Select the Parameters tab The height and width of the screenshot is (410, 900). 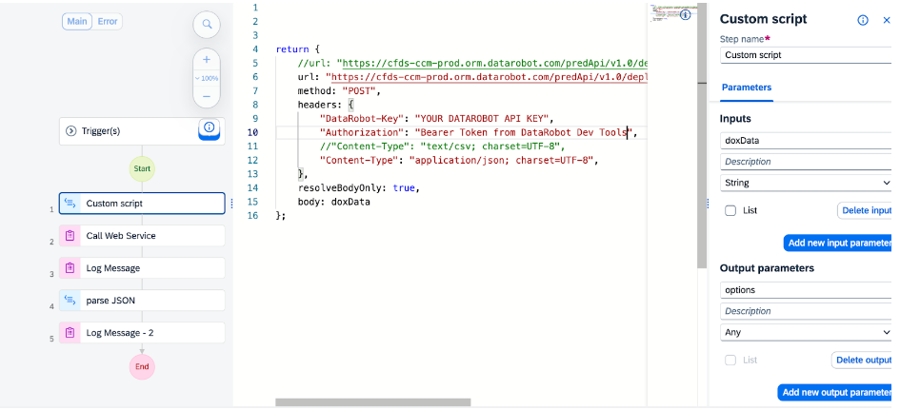pos(747,88)
